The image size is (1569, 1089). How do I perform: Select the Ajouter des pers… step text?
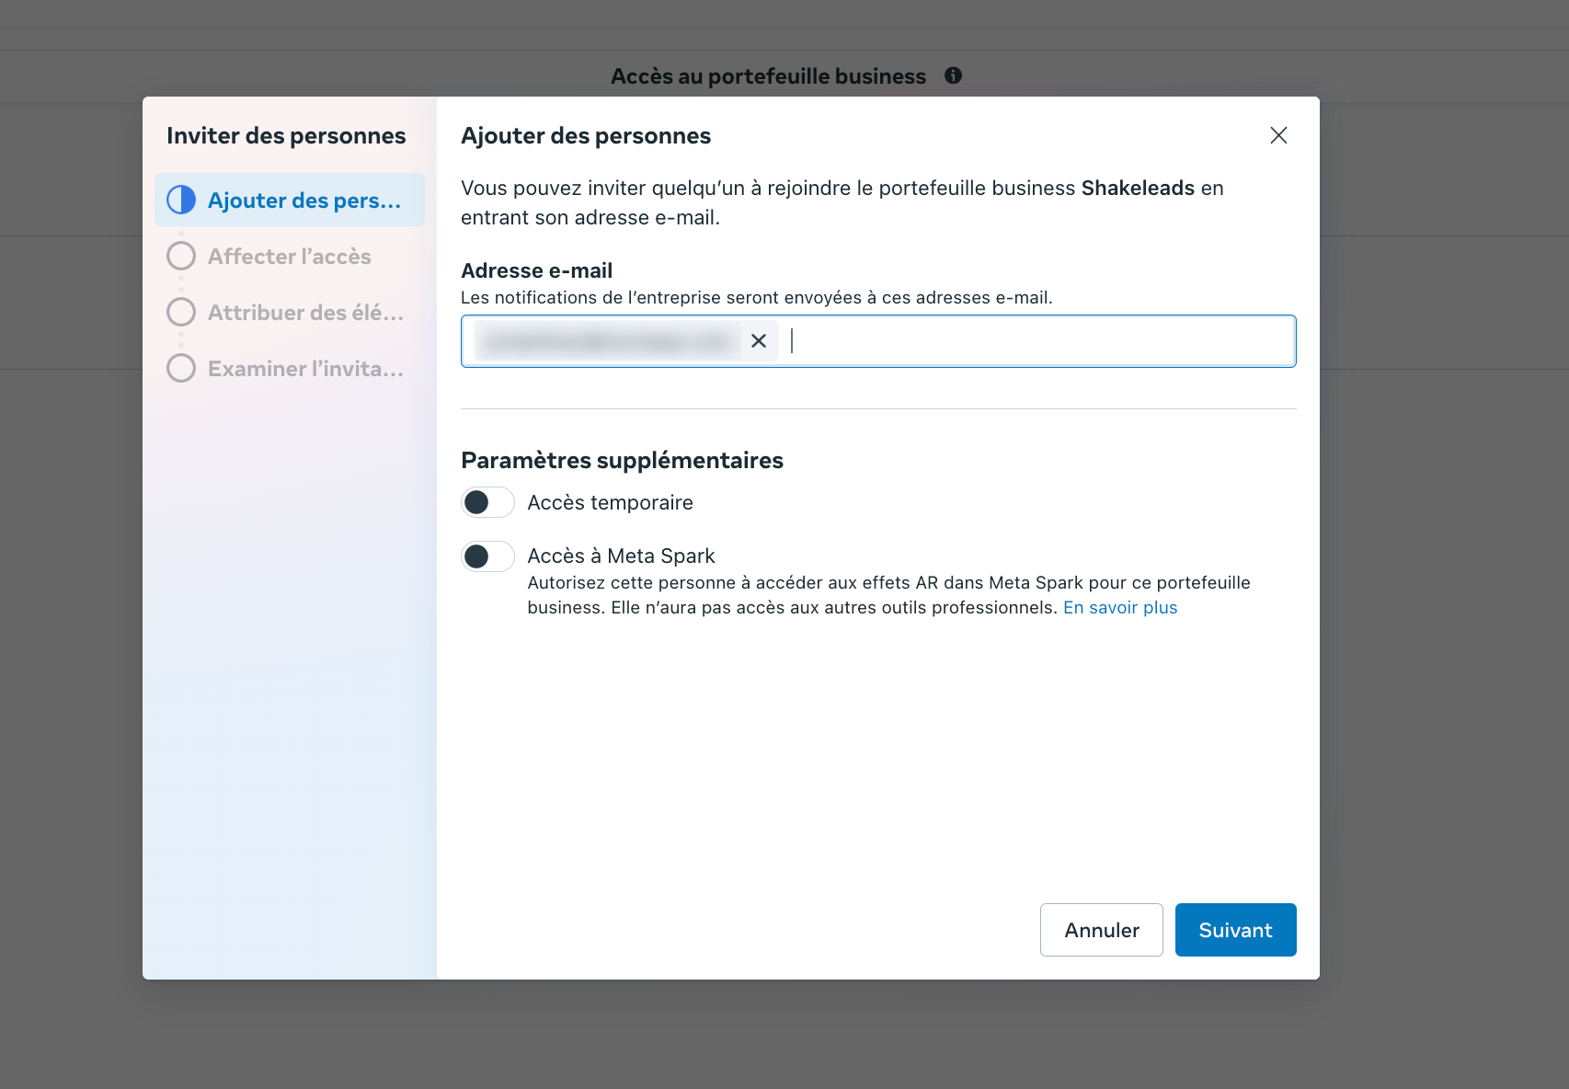point(304,201)
